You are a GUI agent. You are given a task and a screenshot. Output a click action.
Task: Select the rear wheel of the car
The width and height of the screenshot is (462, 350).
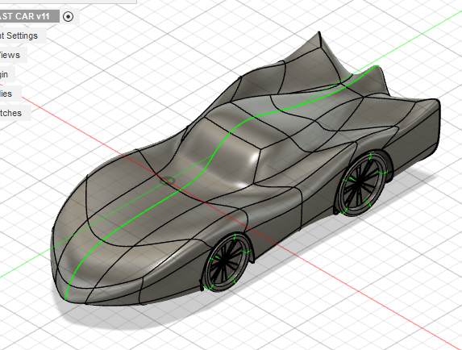(362, 183)
